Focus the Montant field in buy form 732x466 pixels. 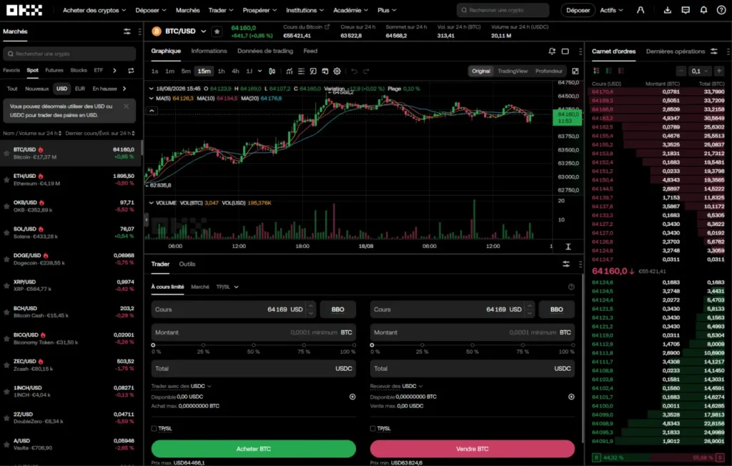(254, 332)
